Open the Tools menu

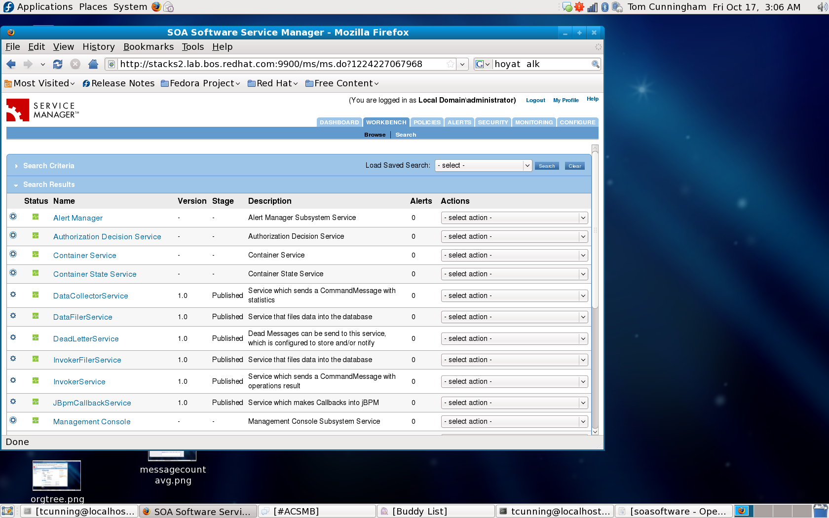pos(192,47)
